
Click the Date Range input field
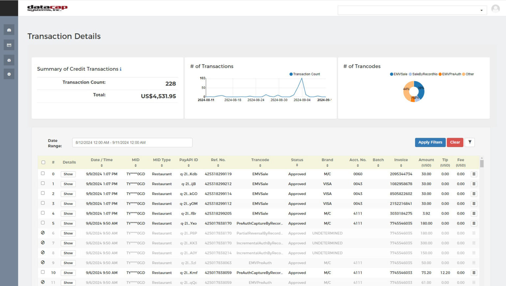132,142
